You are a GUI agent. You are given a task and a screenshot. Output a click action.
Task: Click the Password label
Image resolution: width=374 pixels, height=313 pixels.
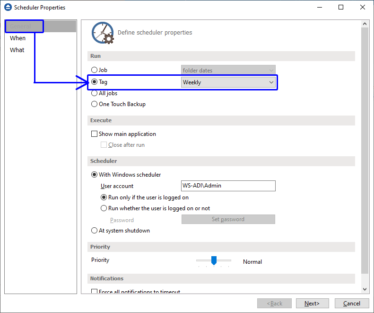pyautogui.click(x=122, y=220)
